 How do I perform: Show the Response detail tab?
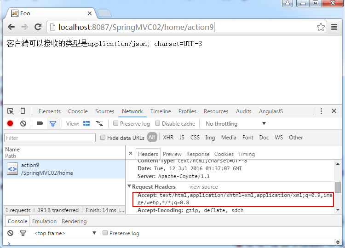[x=198, y=154]
